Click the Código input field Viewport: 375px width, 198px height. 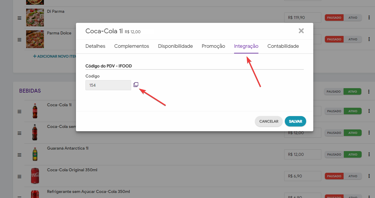click(108, 85)
